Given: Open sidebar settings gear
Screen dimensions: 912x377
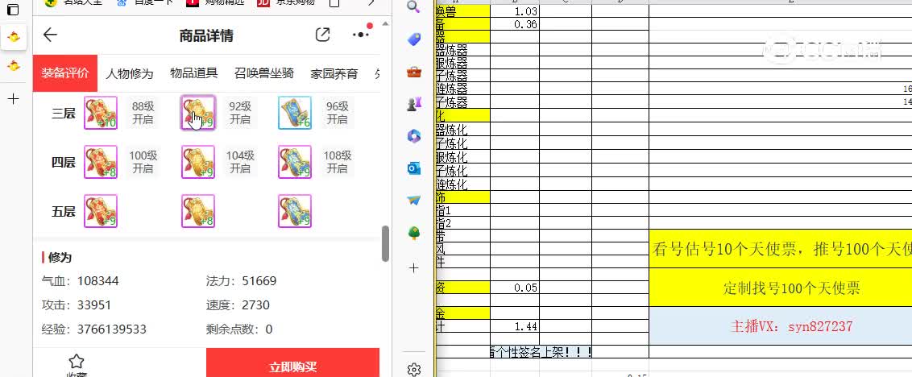Looking at the screenshot, I should (x=413, y=370).
